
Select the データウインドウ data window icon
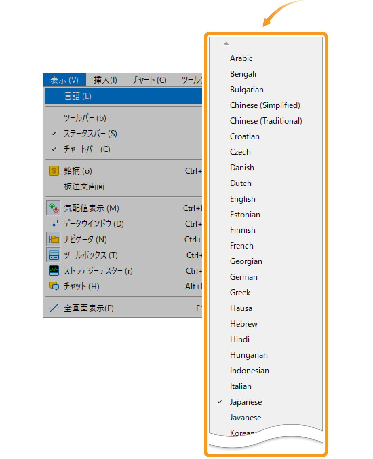(x=54, y=224)
